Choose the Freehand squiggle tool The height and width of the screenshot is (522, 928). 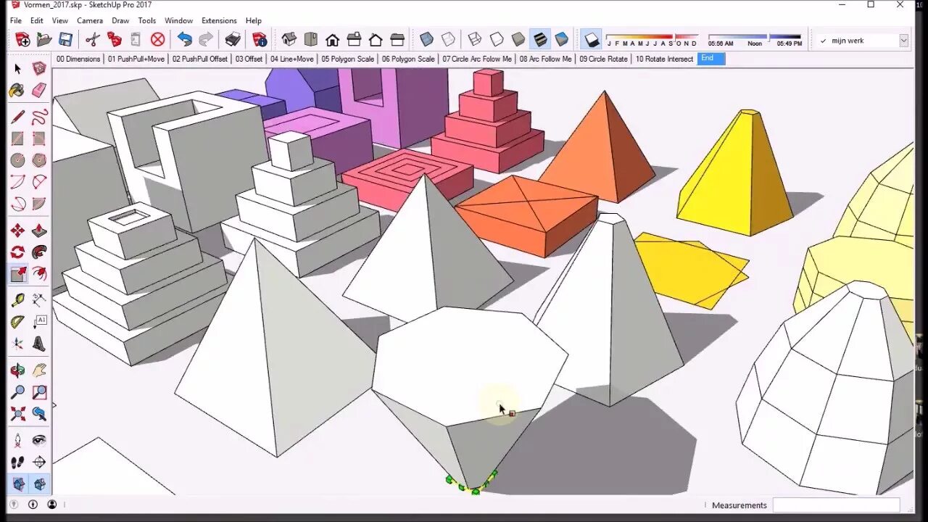[x=39, y=117]
